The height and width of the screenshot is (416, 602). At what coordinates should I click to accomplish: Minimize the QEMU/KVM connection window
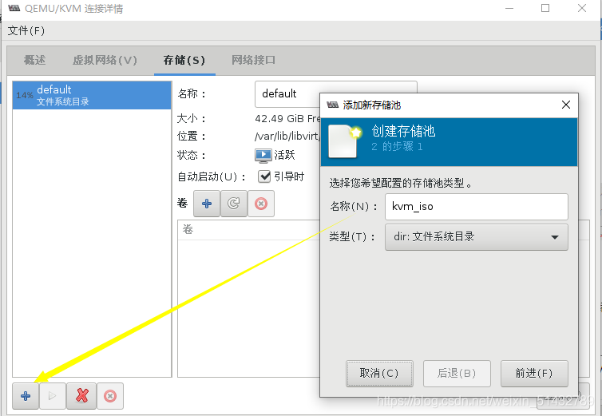pyautogui.click(x=509, y=8)
